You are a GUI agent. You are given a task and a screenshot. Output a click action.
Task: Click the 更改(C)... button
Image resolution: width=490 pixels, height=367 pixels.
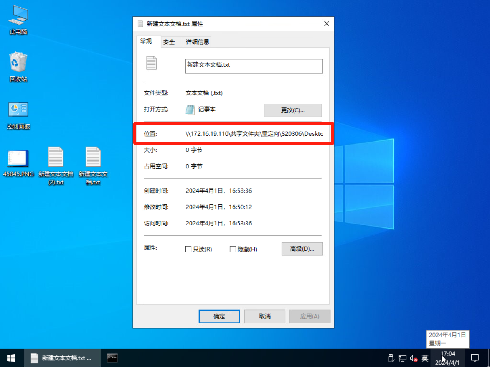point(292,110)
